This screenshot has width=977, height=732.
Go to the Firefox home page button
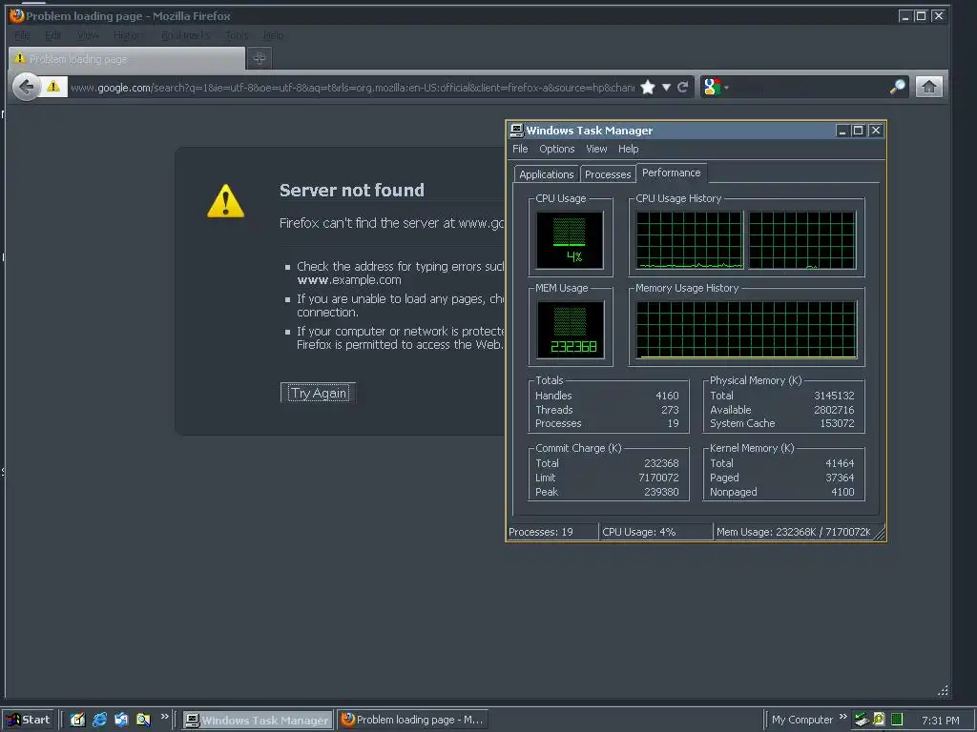pyautogui.click(x=929, y=87)
